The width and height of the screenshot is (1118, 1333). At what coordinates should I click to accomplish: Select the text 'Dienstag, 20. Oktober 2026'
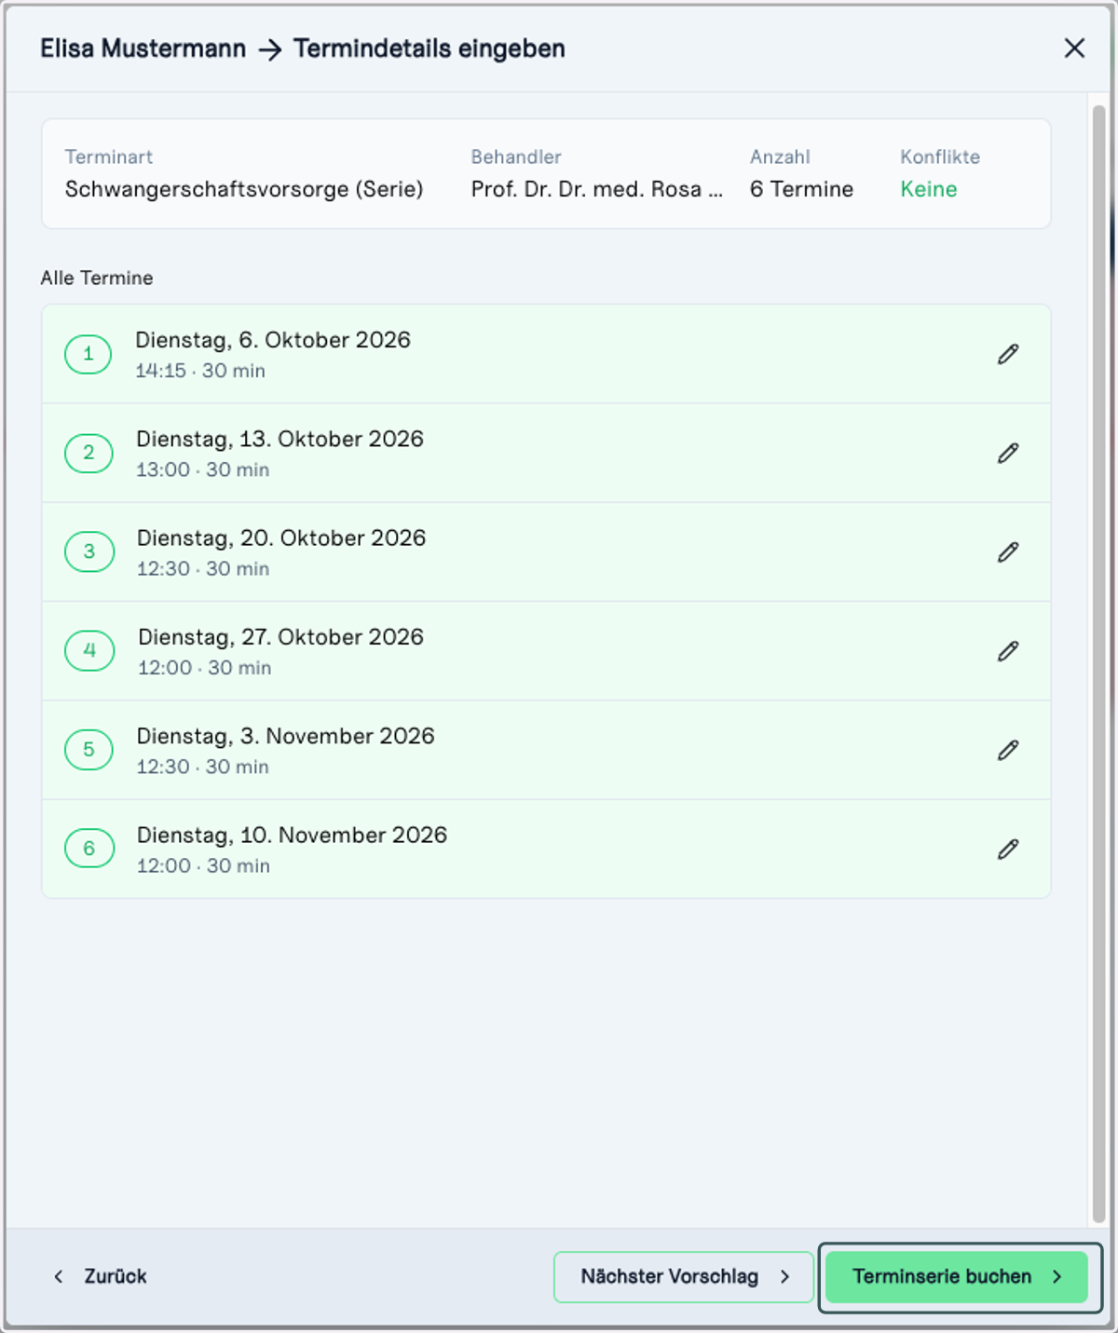[281, 538]
